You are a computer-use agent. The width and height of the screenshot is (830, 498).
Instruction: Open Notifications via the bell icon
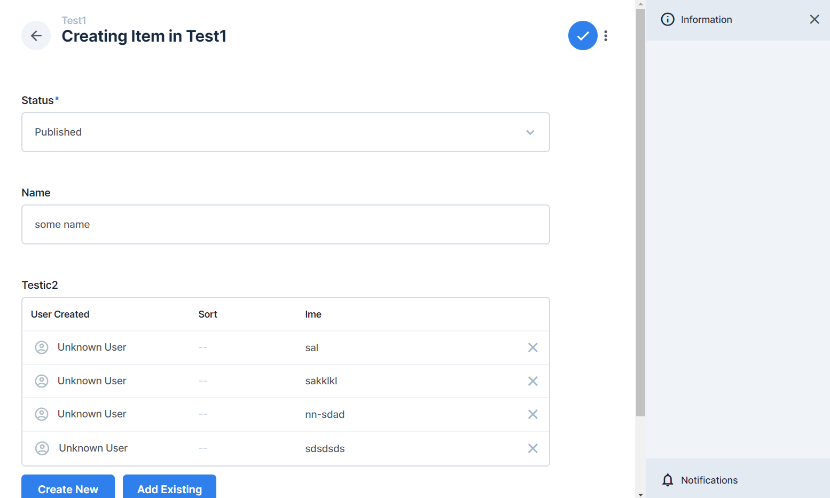667,480
